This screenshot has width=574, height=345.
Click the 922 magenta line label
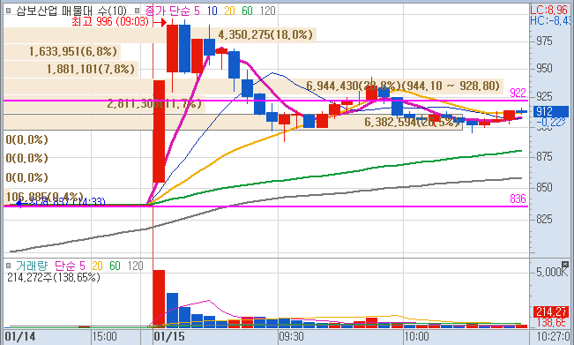coord(518,93)
